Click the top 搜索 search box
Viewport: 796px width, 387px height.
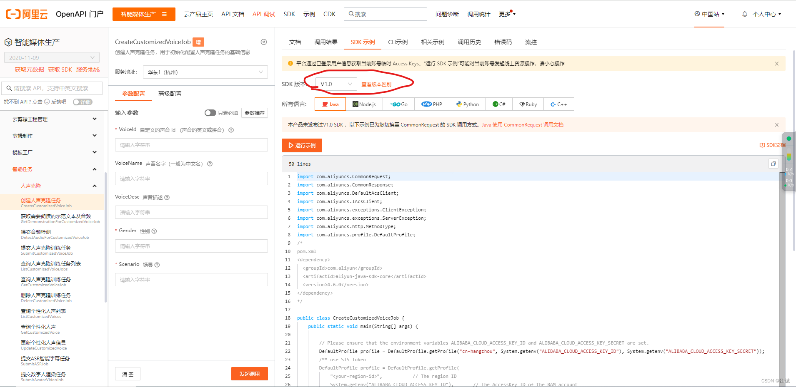pyautogui.click(x=385, y=14)
